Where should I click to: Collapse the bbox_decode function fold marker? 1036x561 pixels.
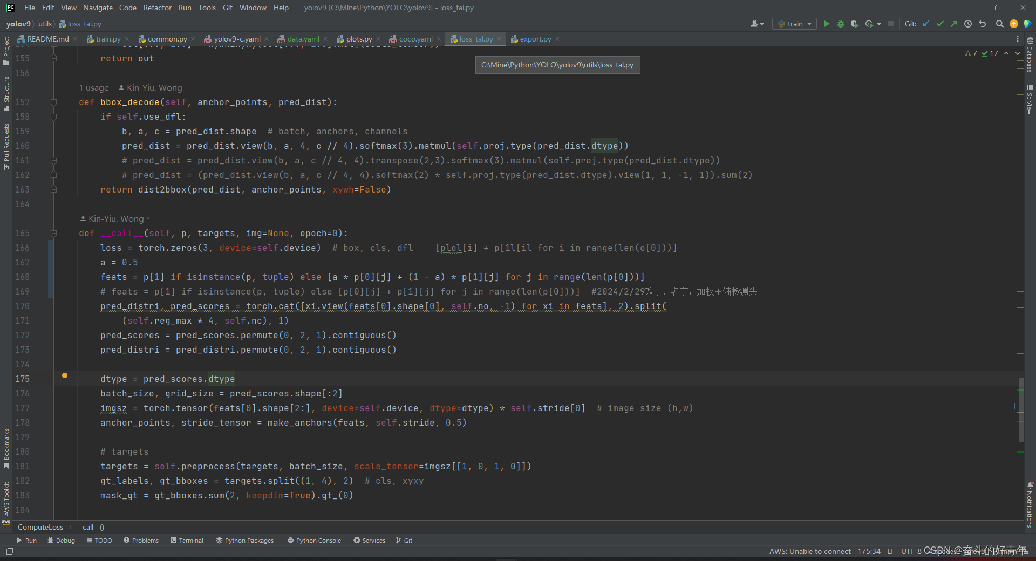click(x=53, y=102)
